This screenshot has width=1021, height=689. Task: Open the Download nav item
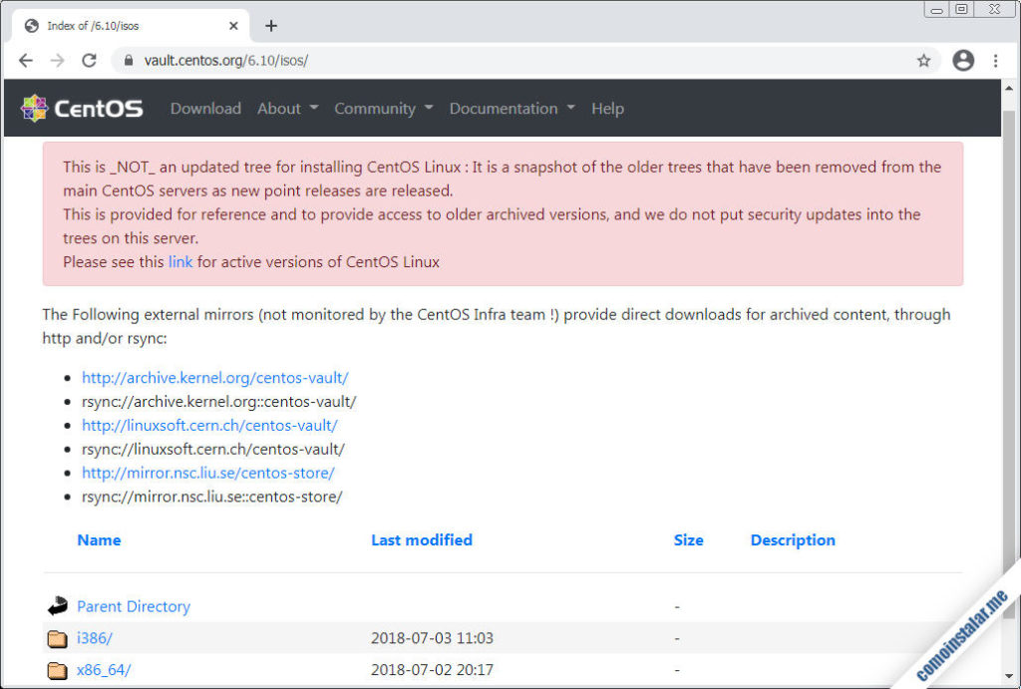(205, 109)
